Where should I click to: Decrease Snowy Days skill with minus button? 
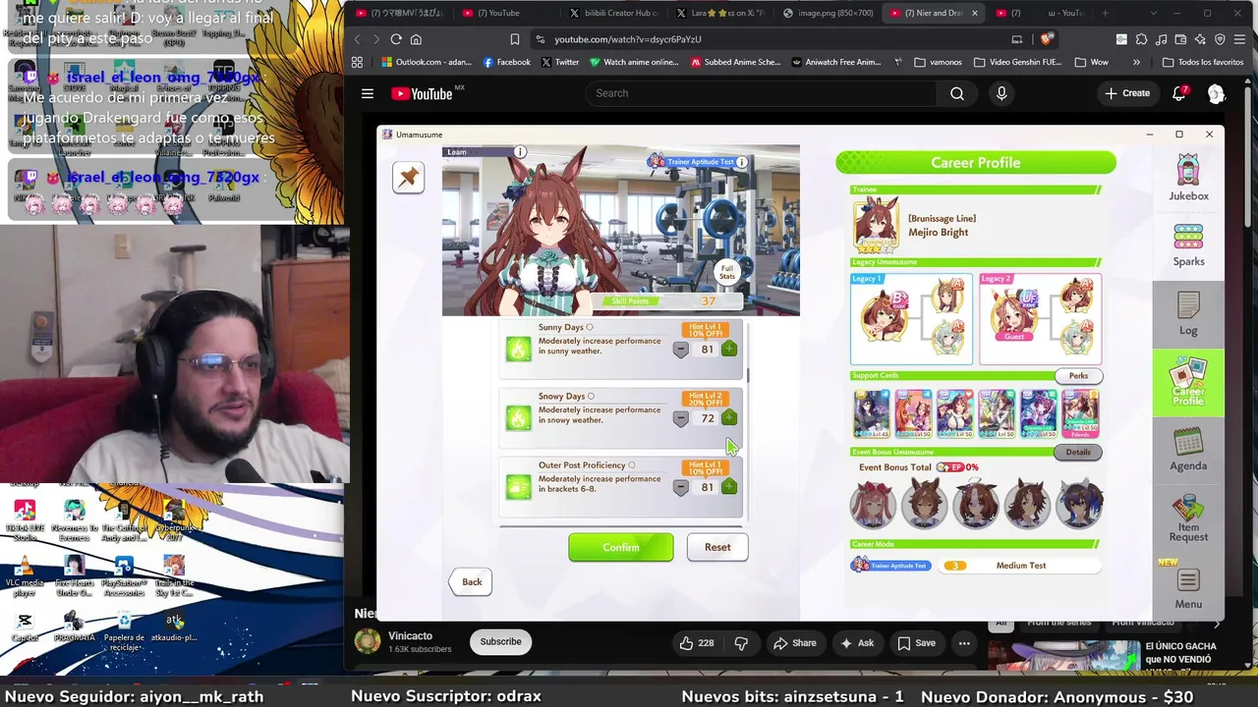click(x=680, y=418)
